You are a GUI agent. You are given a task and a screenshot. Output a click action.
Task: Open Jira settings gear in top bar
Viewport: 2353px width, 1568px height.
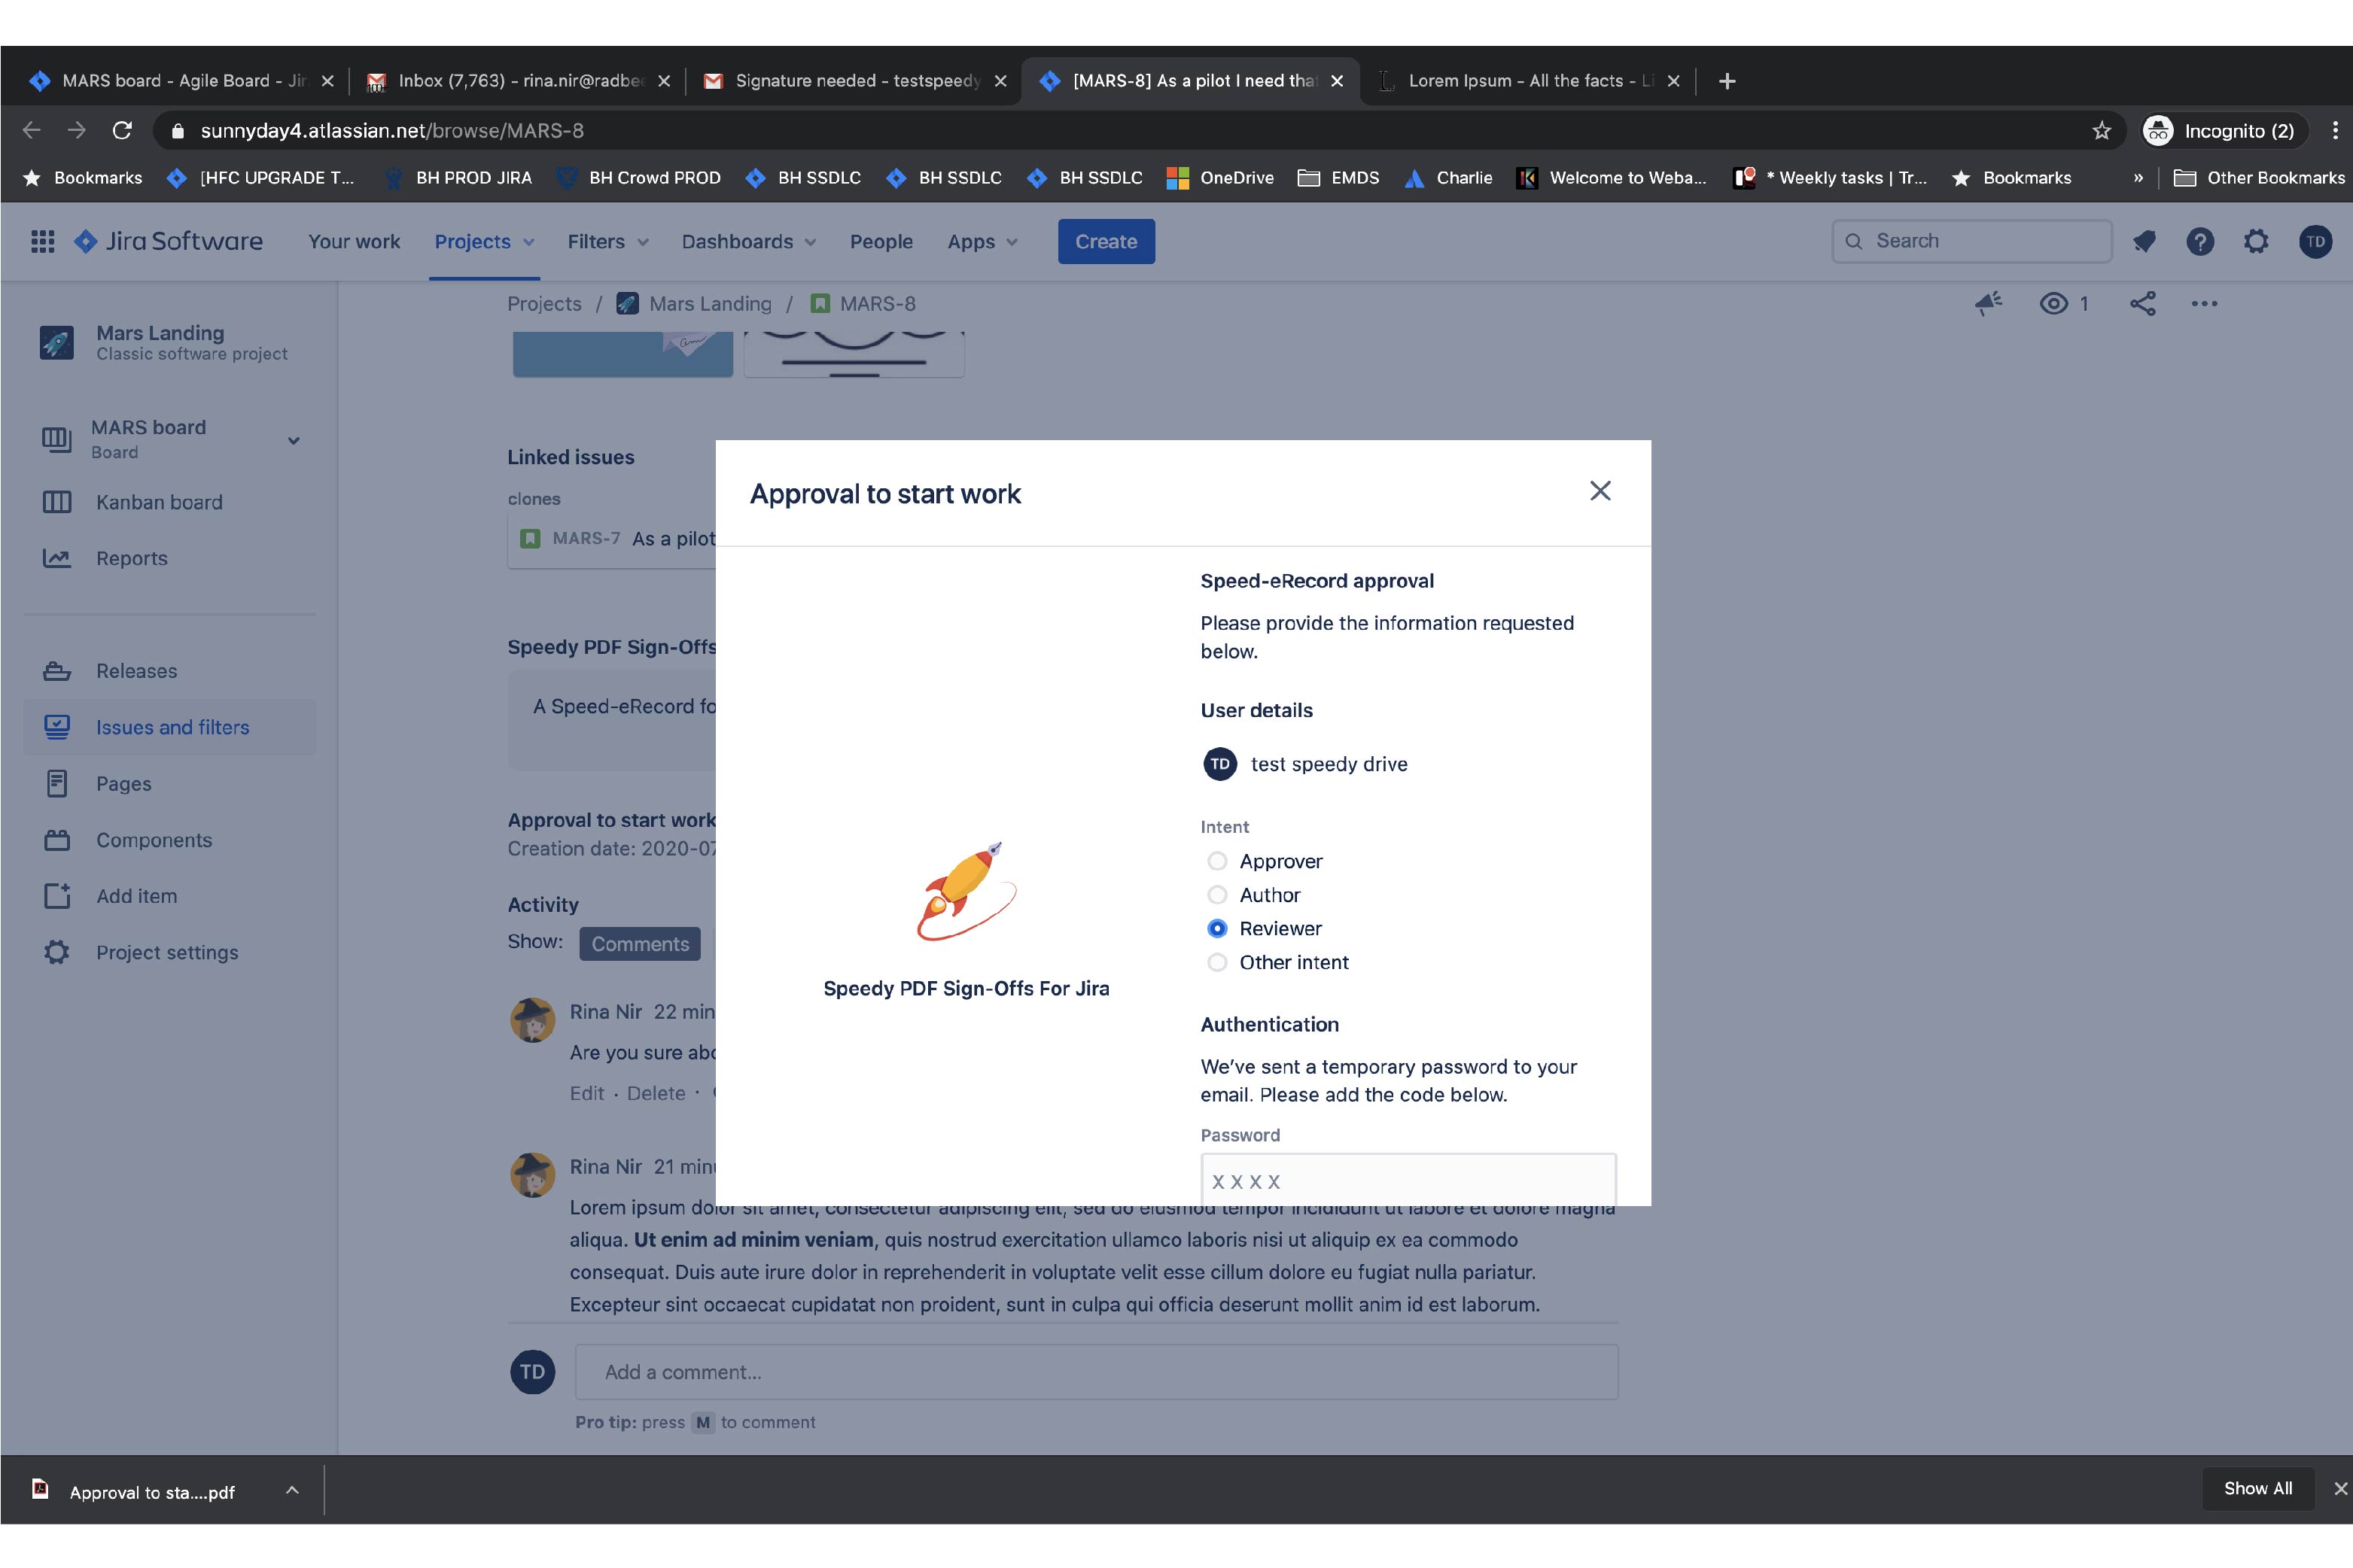pyautogui.click(x=2256, y=241)
